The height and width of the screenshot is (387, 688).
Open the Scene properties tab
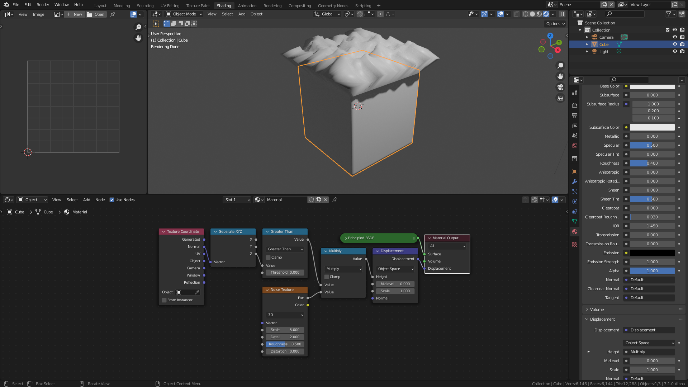575,136
